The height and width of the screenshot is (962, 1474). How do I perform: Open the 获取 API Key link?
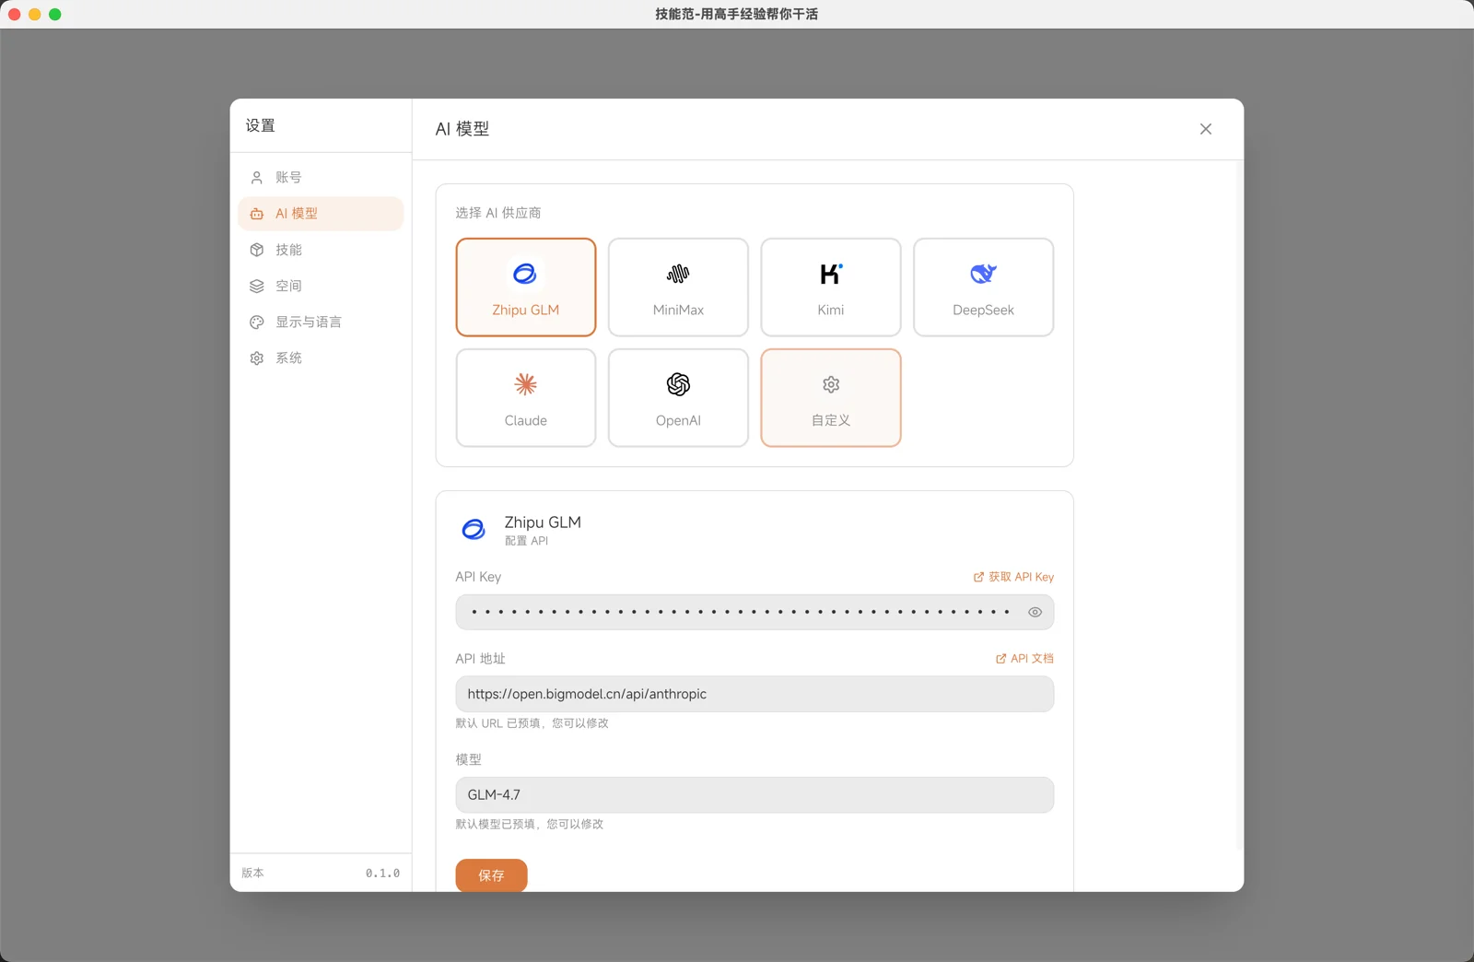click(1013, 577)
